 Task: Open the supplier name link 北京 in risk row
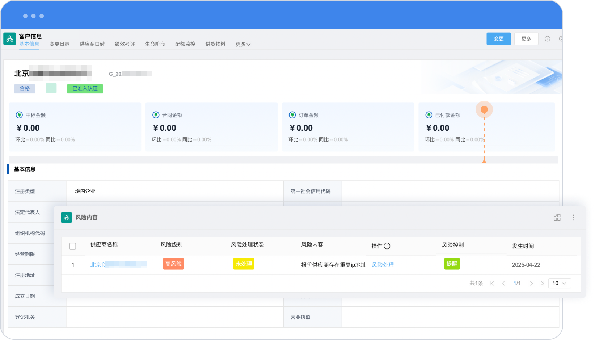118,265
